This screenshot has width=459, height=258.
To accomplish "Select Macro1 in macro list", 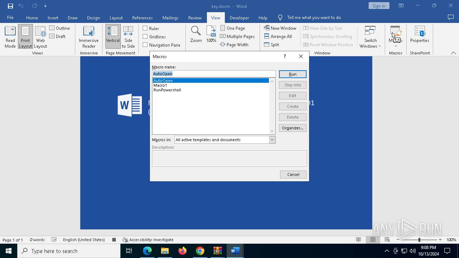I will (160, 85).
